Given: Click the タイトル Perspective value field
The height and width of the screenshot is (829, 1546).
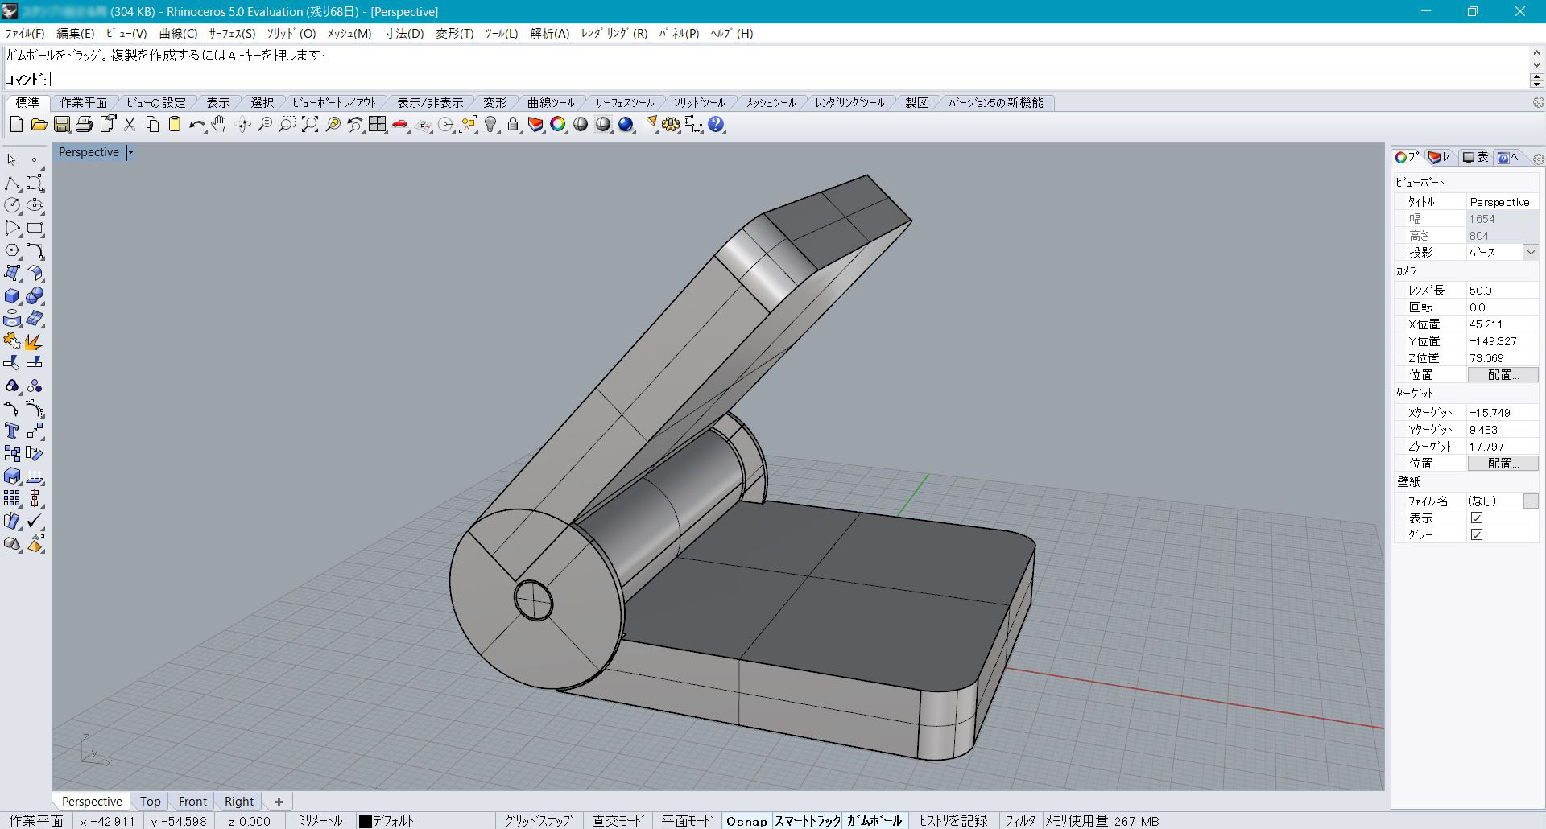Looking at the screenshot, I should pyautogui.click(x=1503, y=202).
